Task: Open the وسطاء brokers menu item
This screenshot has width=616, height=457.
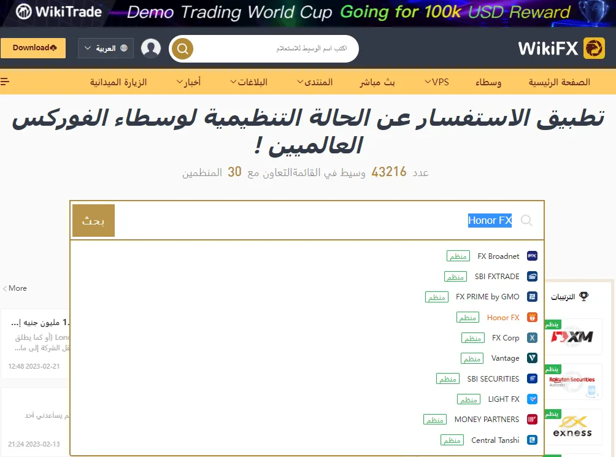Action: tap(488, 82)
